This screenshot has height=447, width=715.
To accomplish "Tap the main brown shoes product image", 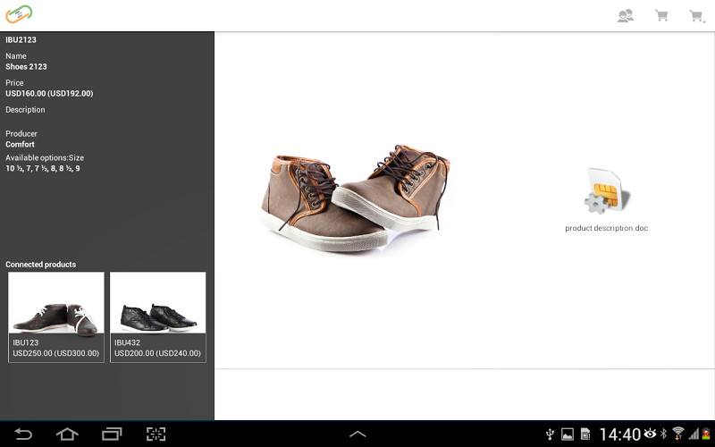I will coord(355,198).
